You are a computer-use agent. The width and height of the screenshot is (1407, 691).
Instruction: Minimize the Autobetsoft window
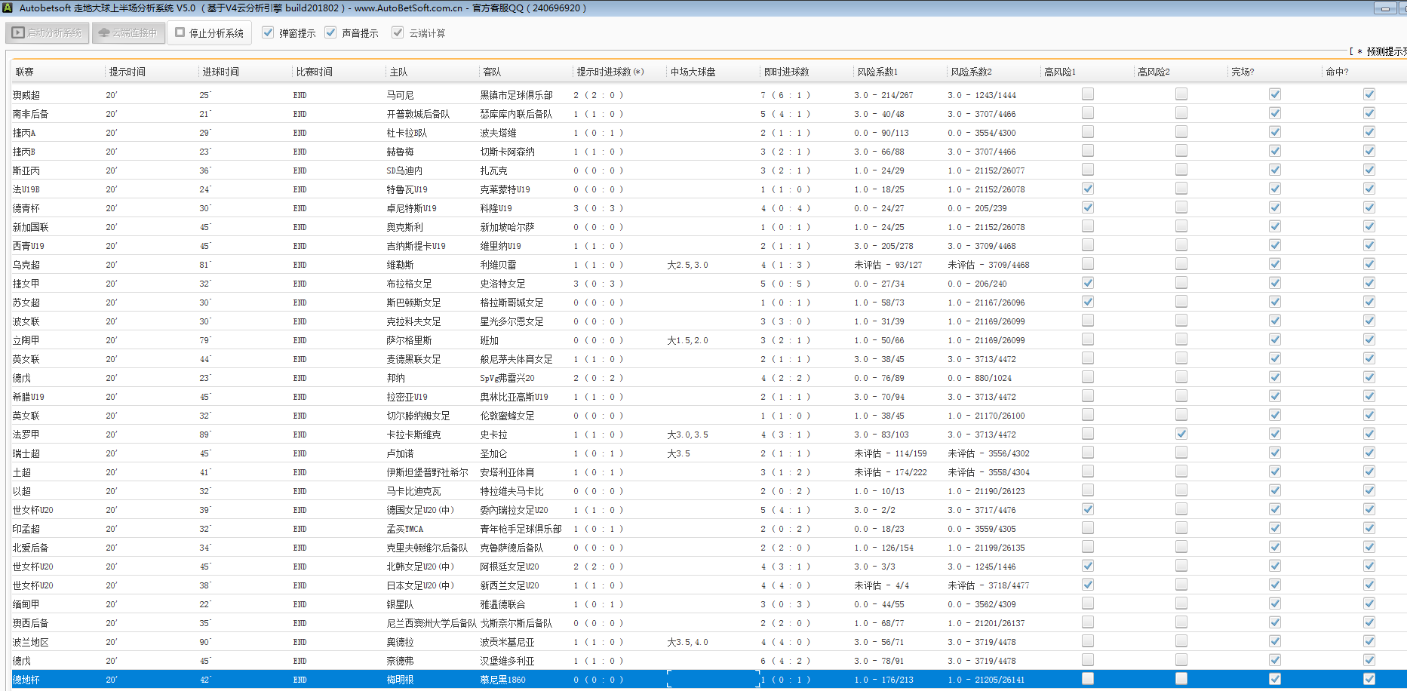pyautogui.click(x=1384, y=8)
